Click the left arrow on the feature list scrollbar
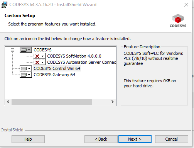This screenshot has width=194, height=148. pyautogui.click(x=8, y=102)
